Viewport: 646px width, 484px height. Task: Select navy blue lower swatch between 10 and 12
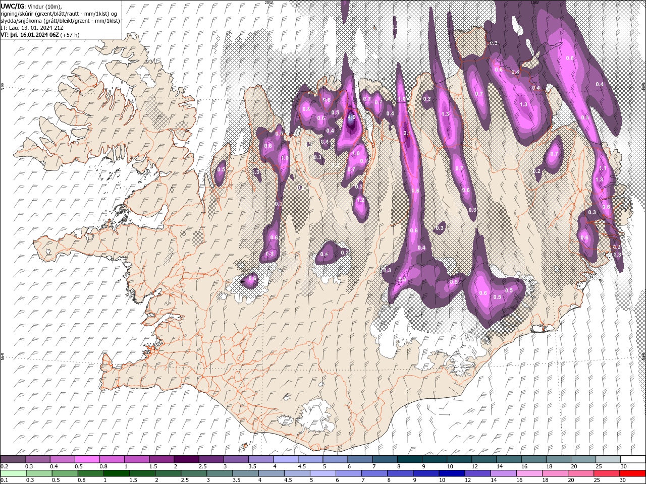[x=451, y=473]
